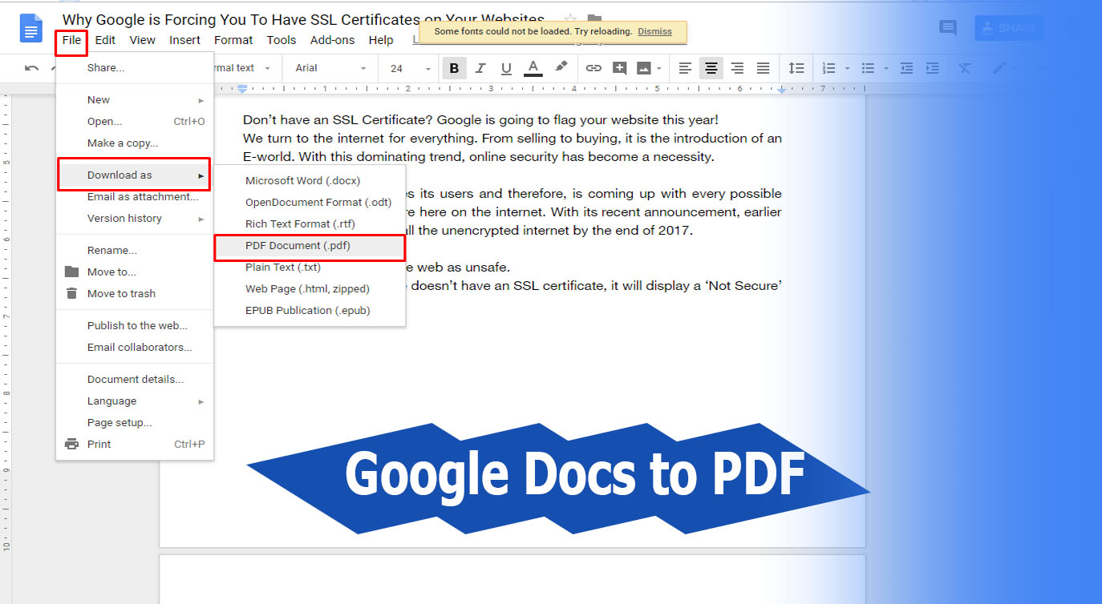Select left align

tap(685, 68)
